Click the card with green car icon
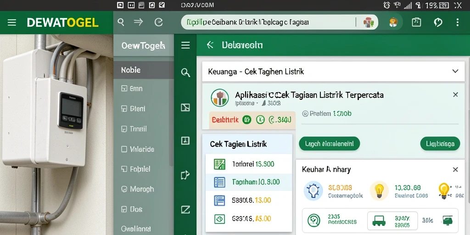 (392, 221)
